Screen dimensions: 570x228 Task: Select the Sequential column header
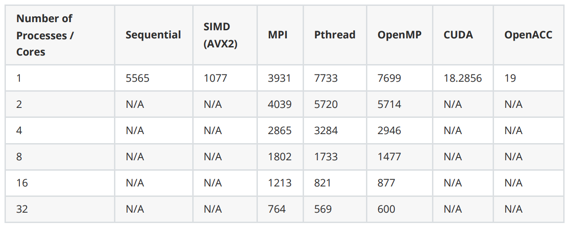153,35
